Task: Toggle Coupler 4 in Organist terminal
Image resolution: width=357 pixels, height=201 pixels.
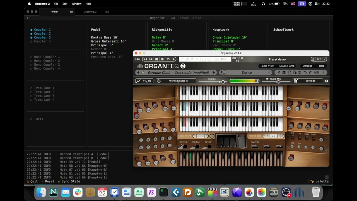Action: [x=40, y=41]
